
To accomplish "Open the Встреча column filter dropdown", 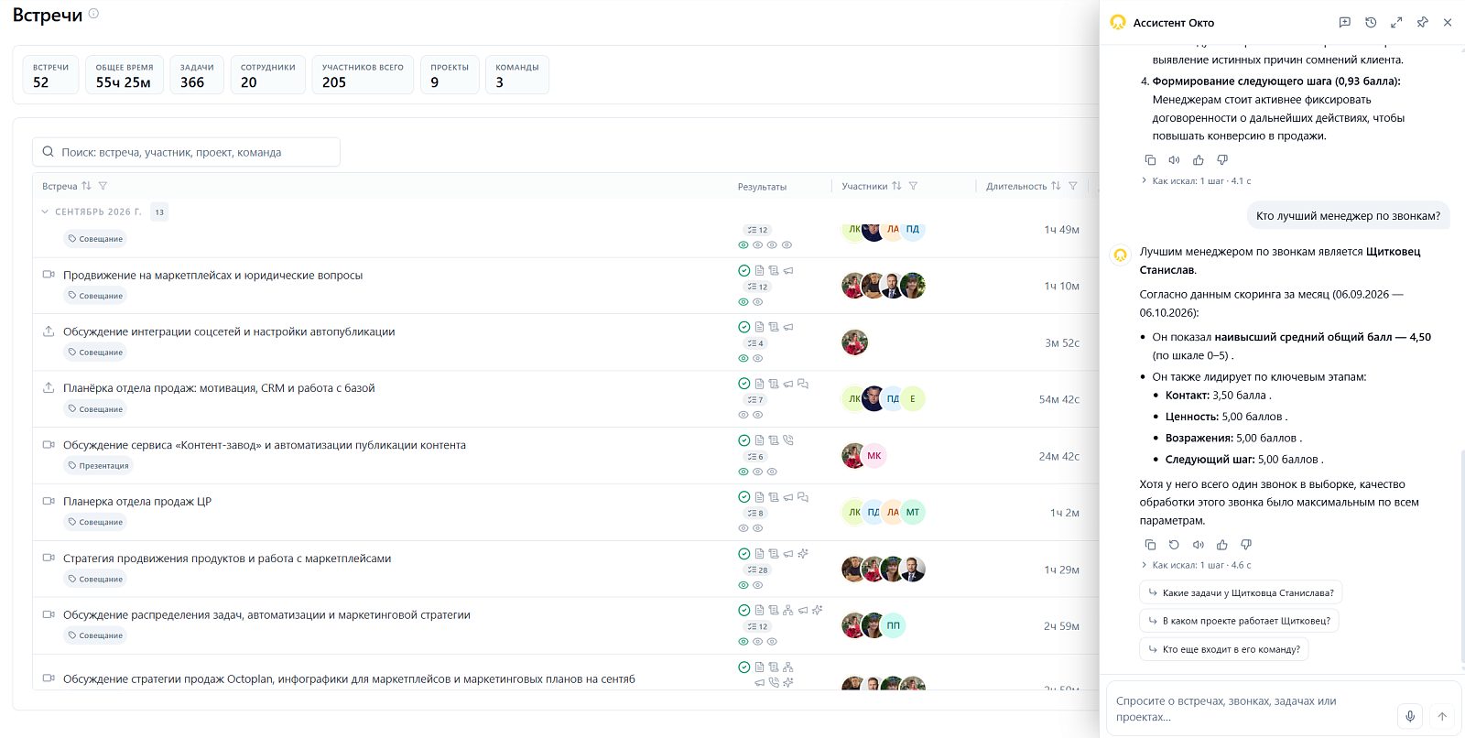I will click(x=103, y=186).
